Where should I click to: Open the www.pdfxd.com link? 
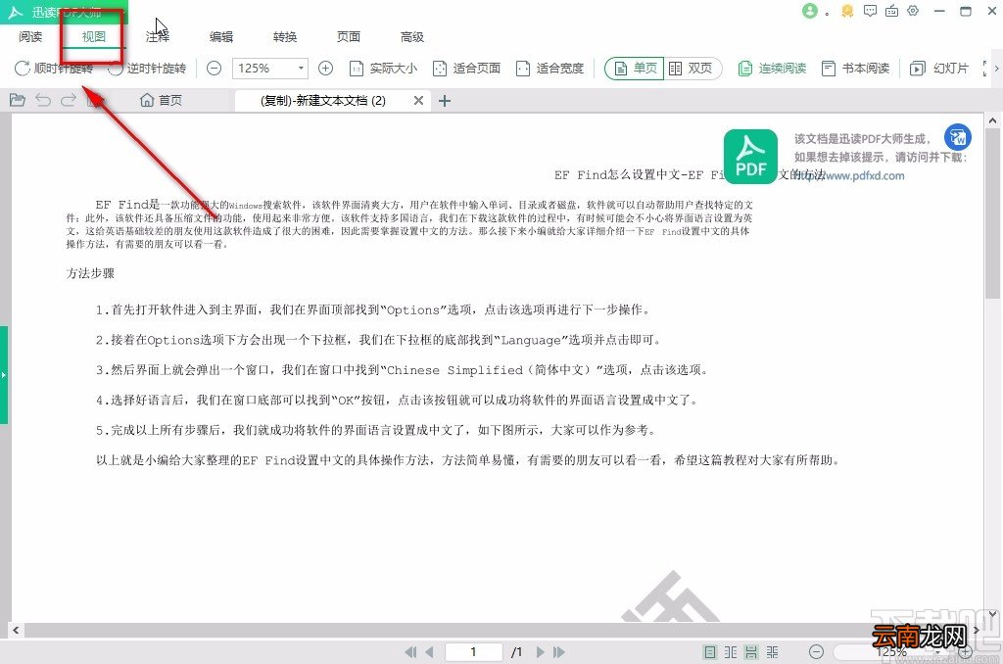coord(849,176)
